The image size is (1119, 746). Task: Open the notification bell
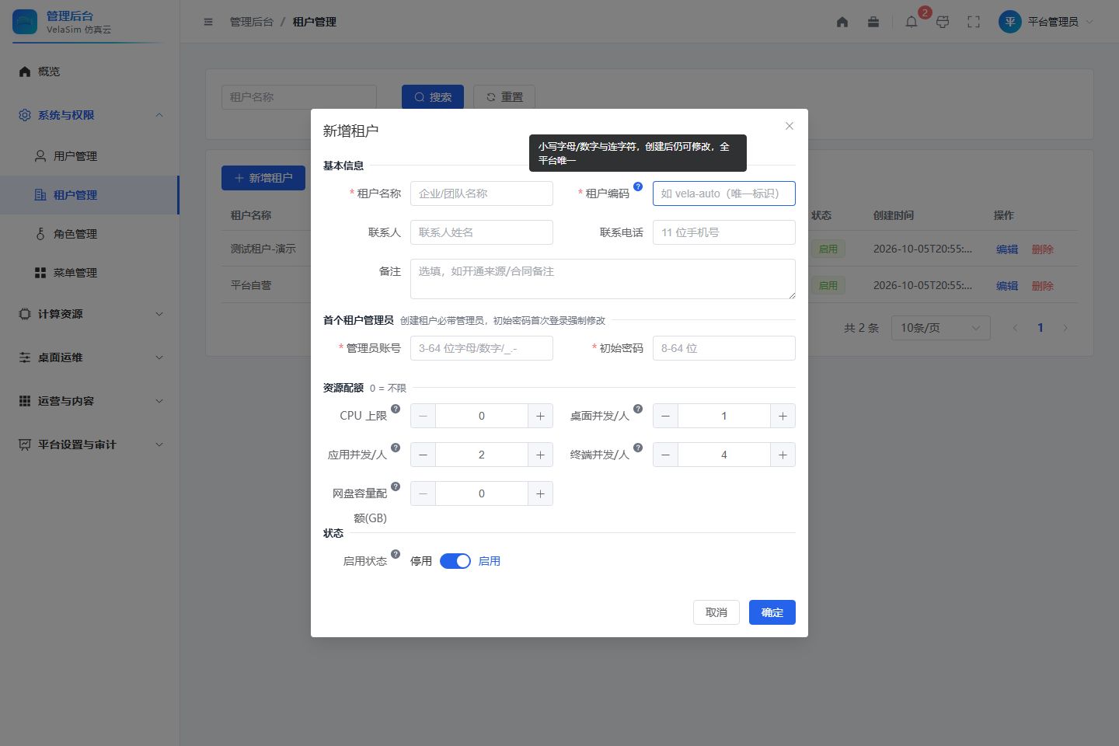coord(912,22)
